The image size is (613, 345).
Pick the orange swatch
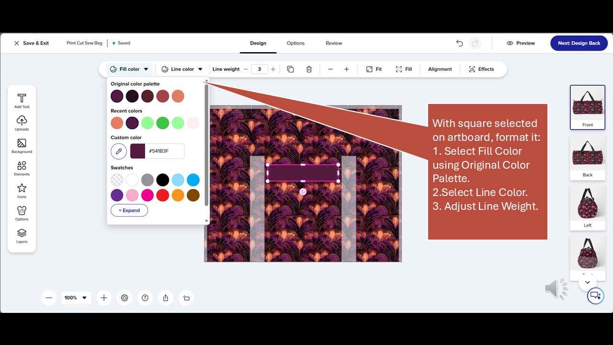pos(178,195)
